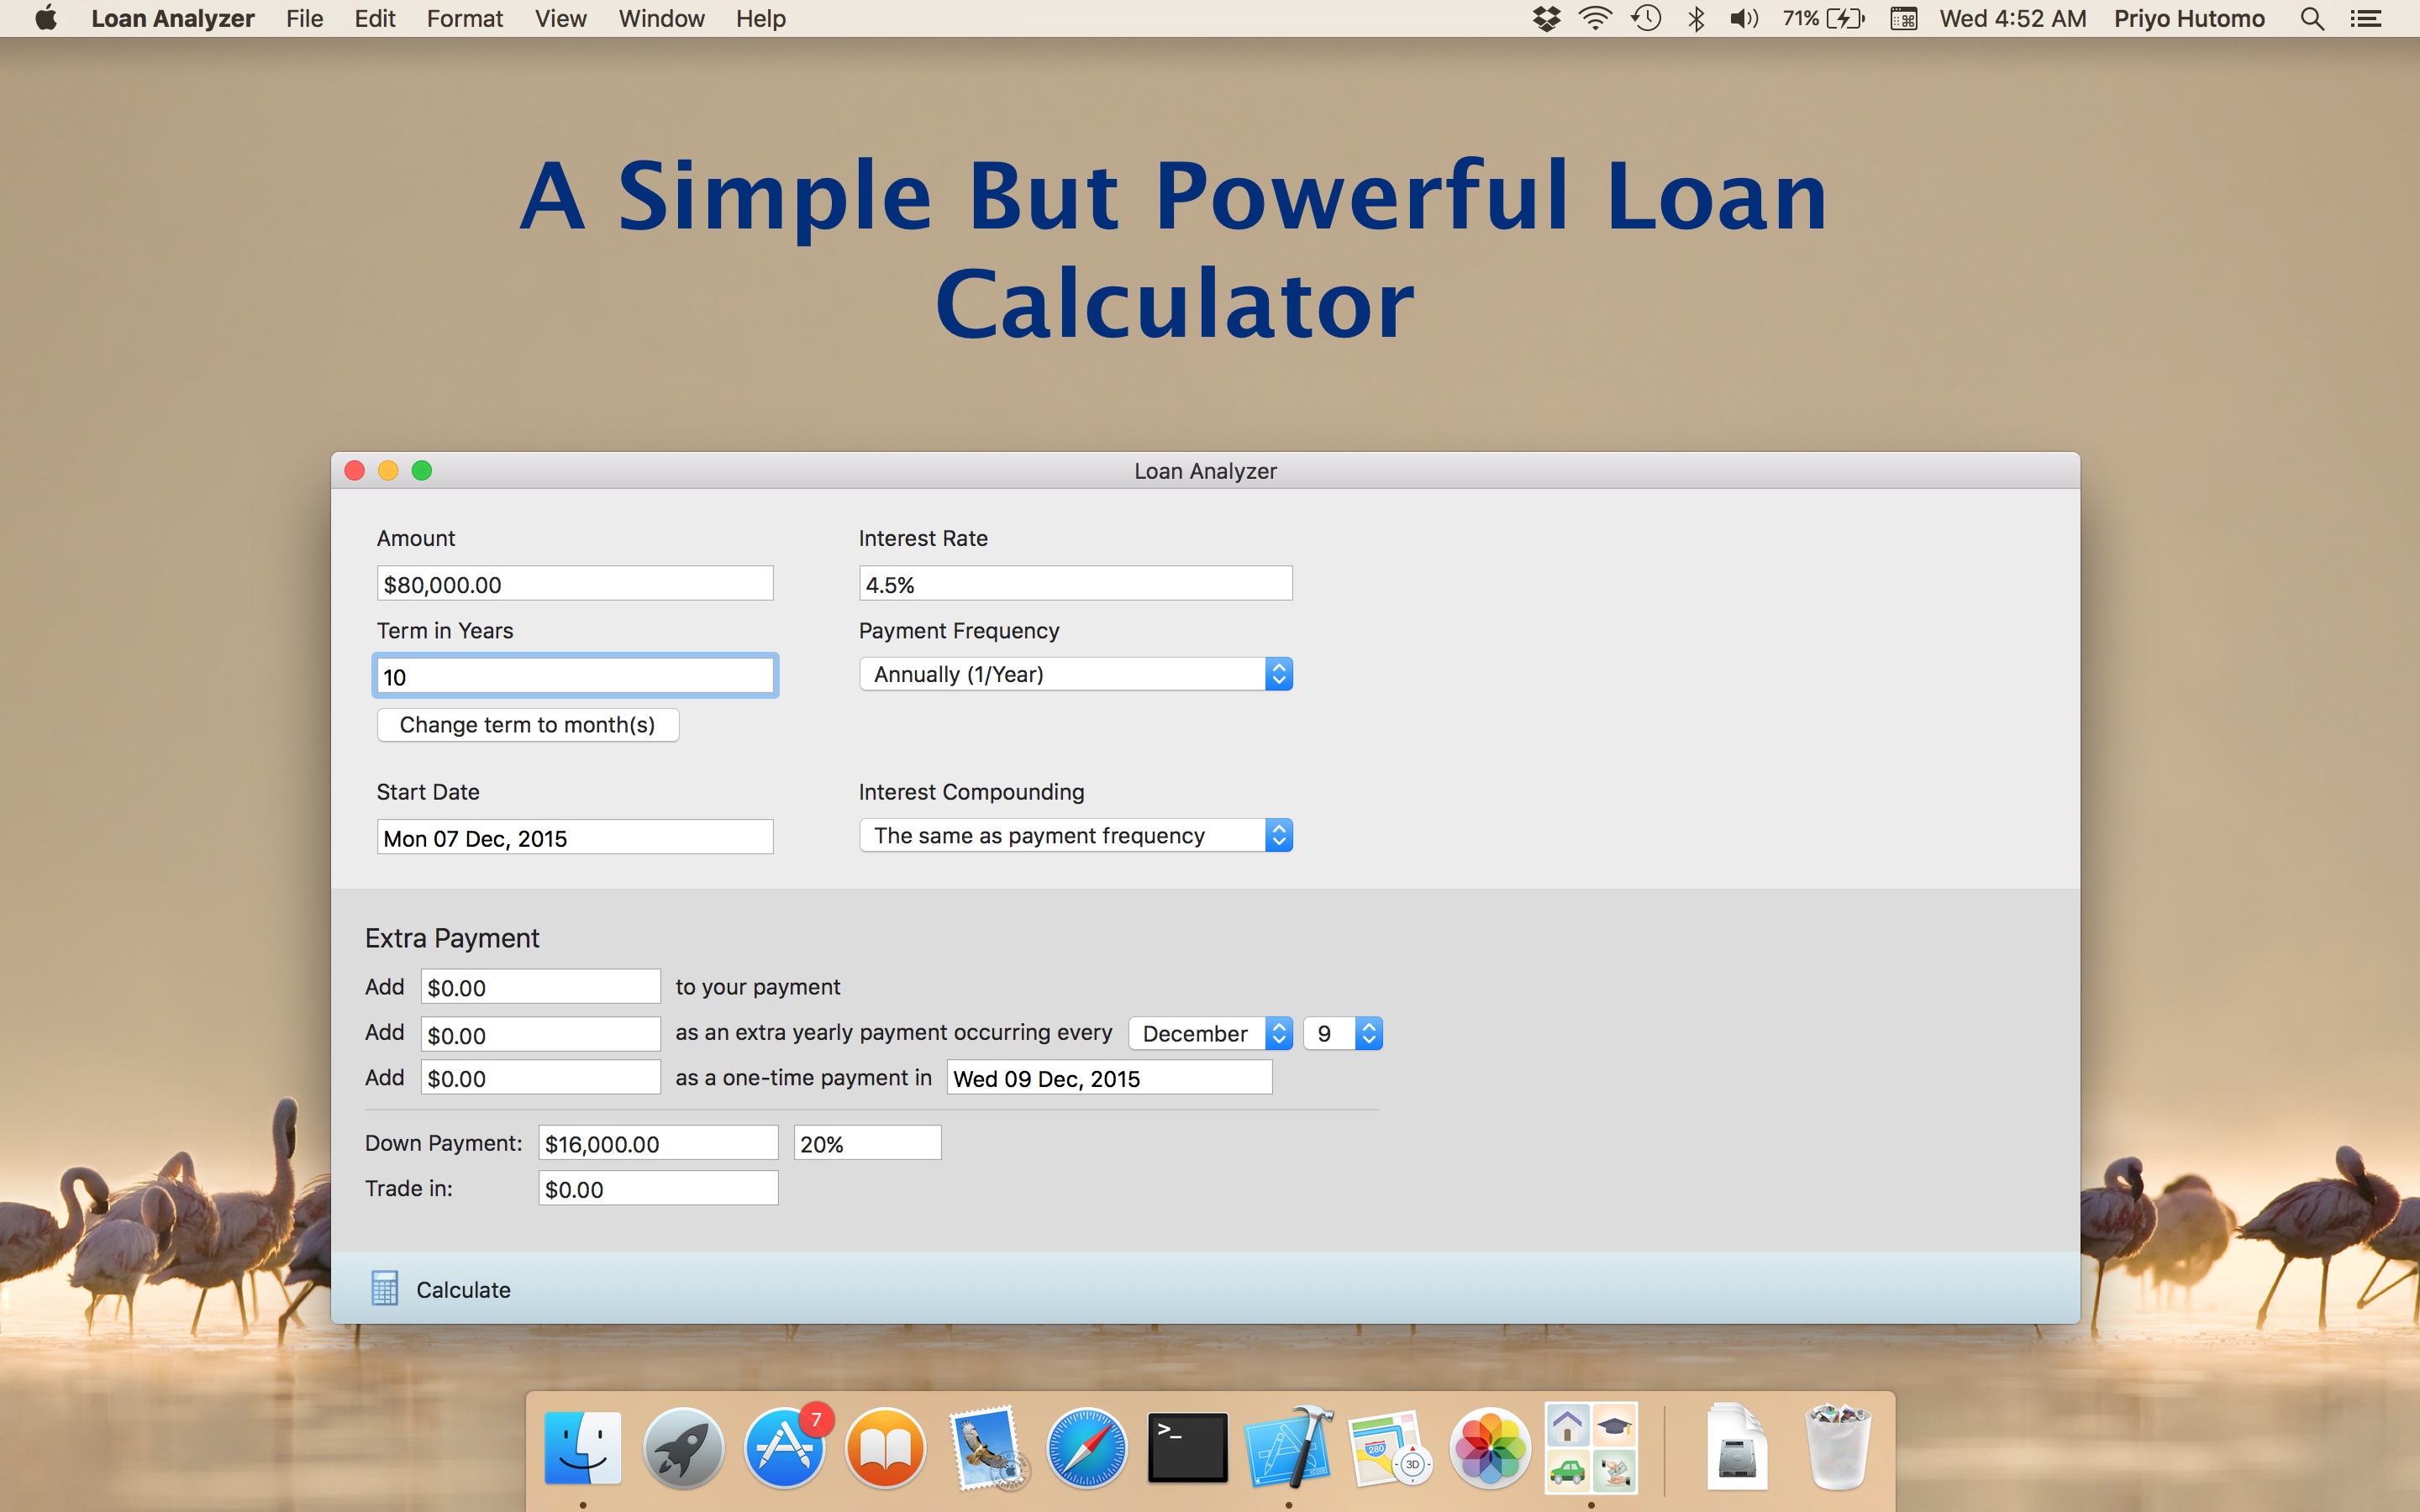Click the Calculate button
The height and width of the screenshot is (1512, 2420).
click(x=463, y=1288)
